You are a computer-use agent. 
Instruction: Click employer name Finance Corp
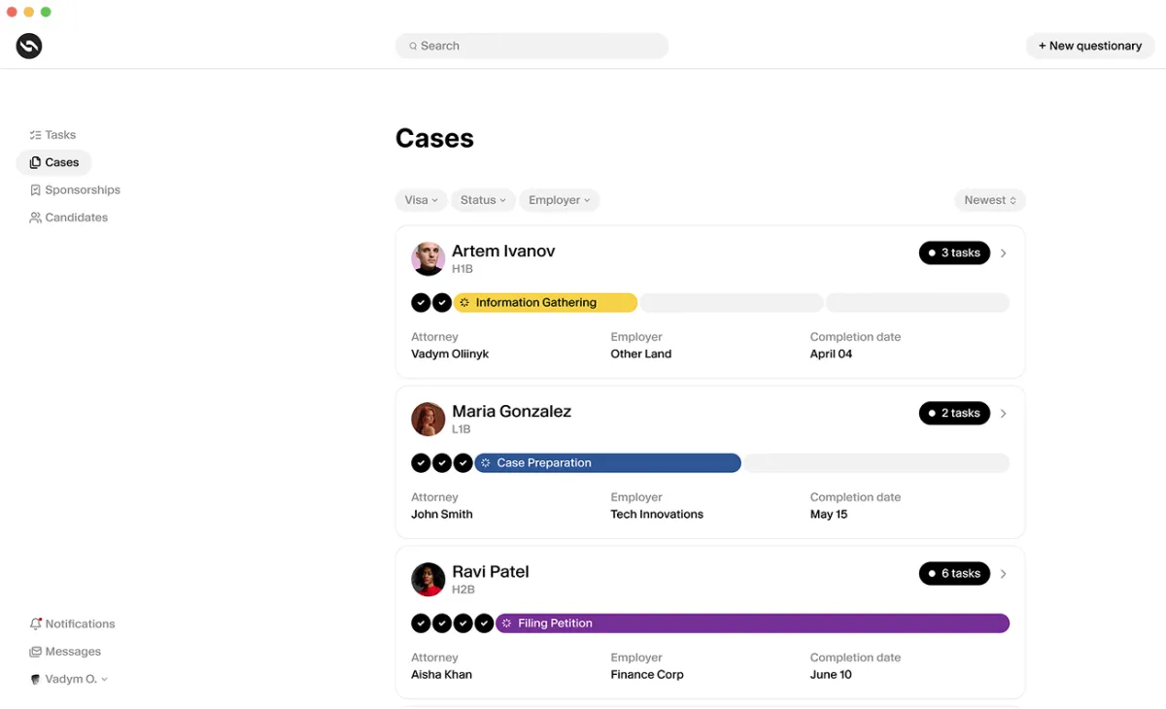[647, 675]
